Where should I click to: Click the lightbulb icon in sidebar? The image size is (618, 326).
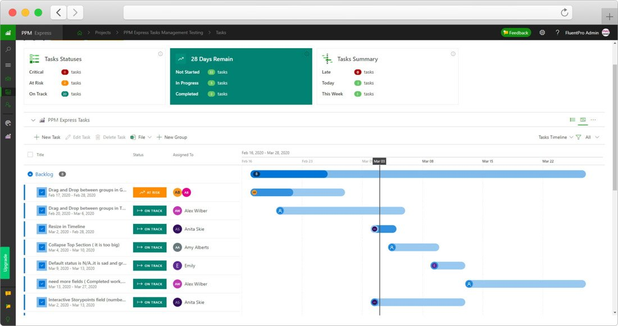click(8, 319)
